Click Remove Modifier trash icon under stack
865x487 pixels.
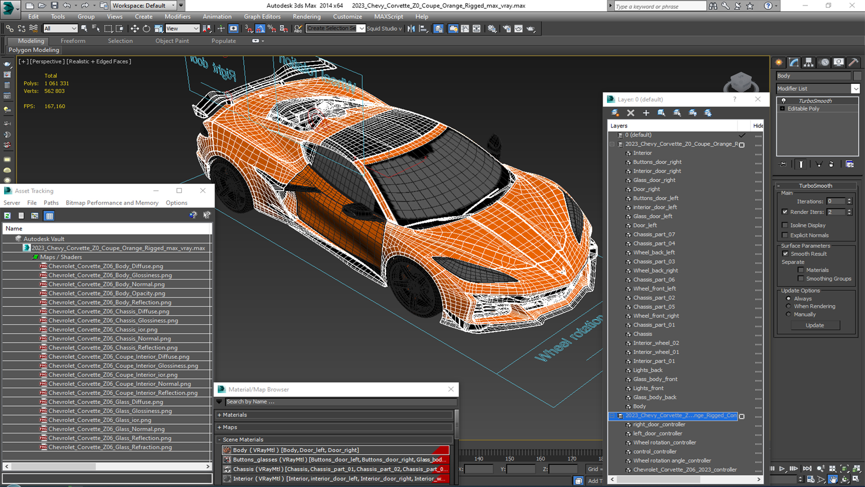pyautogui.click(x=831, y=164)
